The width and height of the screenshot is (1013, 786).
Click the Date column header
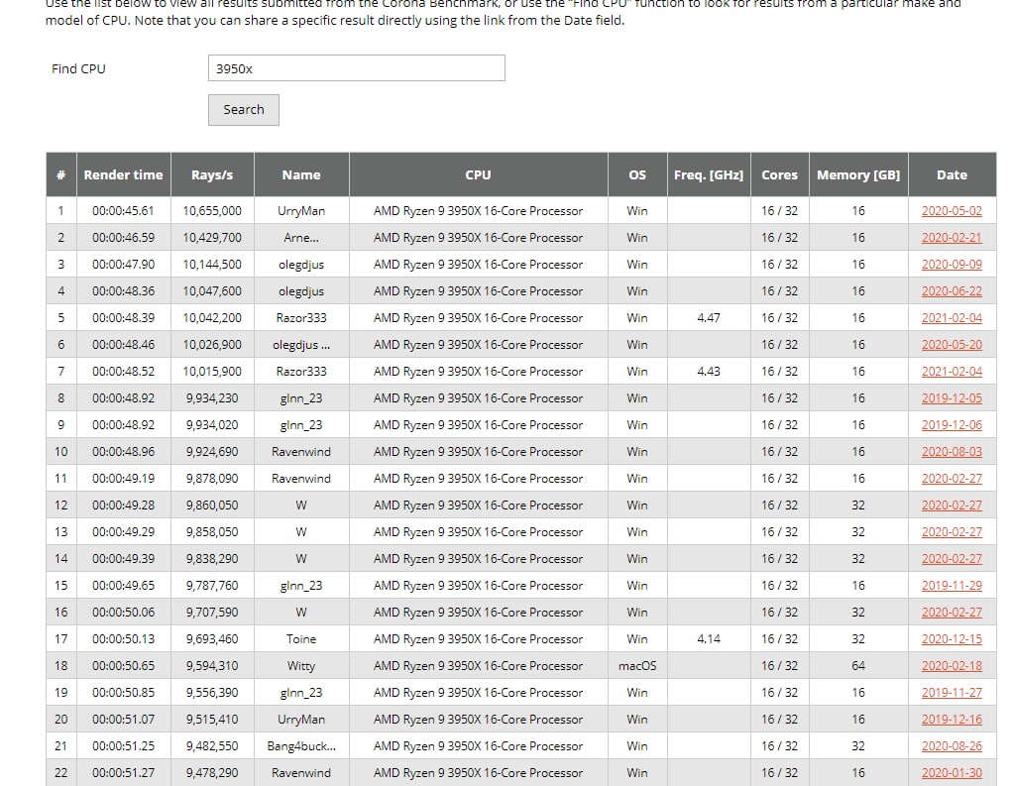pyautogui.click(x=952, y=175)
